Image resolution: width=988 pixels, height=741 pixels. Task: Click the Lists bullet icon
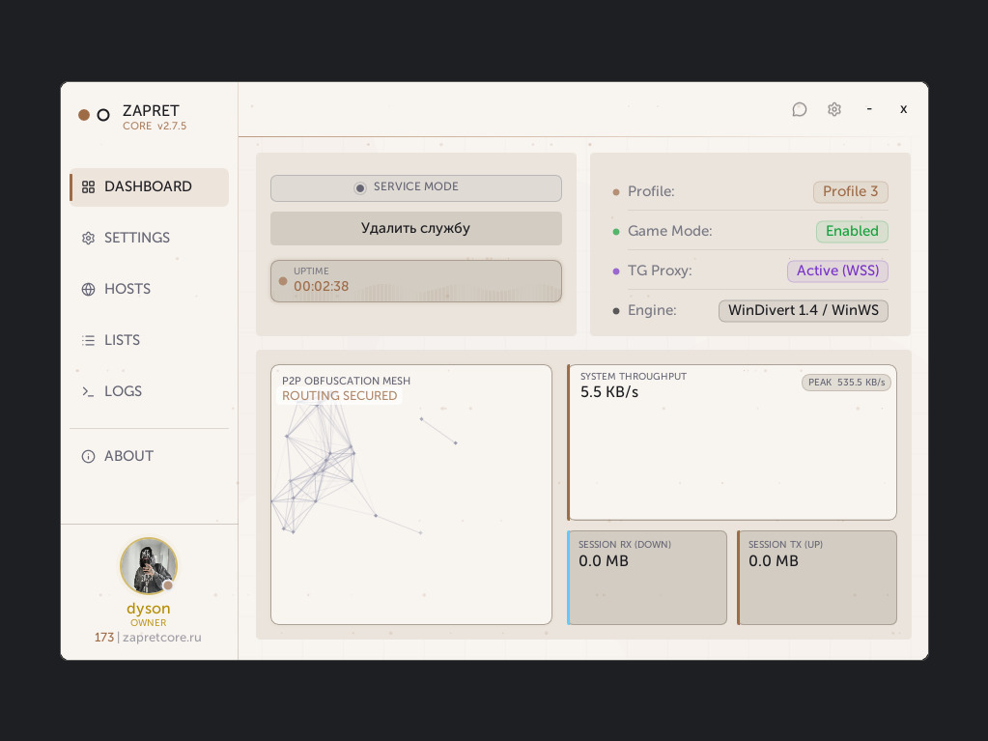click(x=88, y=340)
